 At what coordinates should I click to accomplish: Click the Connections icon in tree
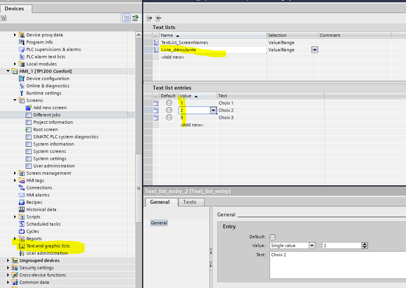[x=22, y=188]
